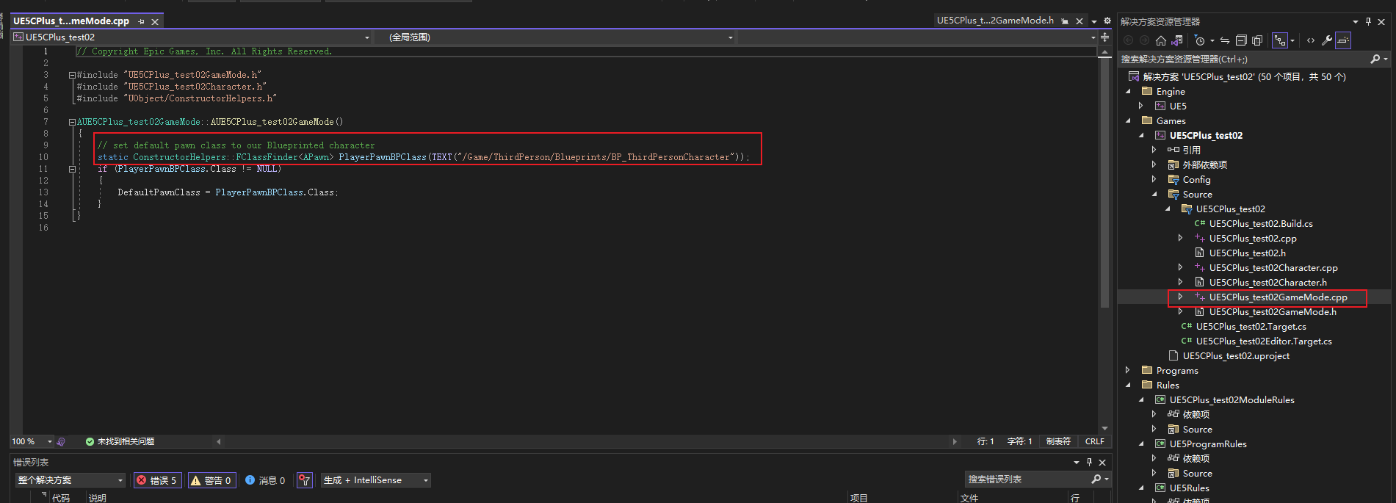Toggle the 错误 5 errors filter
1396x503 pixels.
coord(157,480)
